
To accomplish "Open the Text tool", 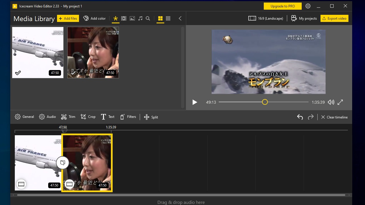I will point(108,117).
